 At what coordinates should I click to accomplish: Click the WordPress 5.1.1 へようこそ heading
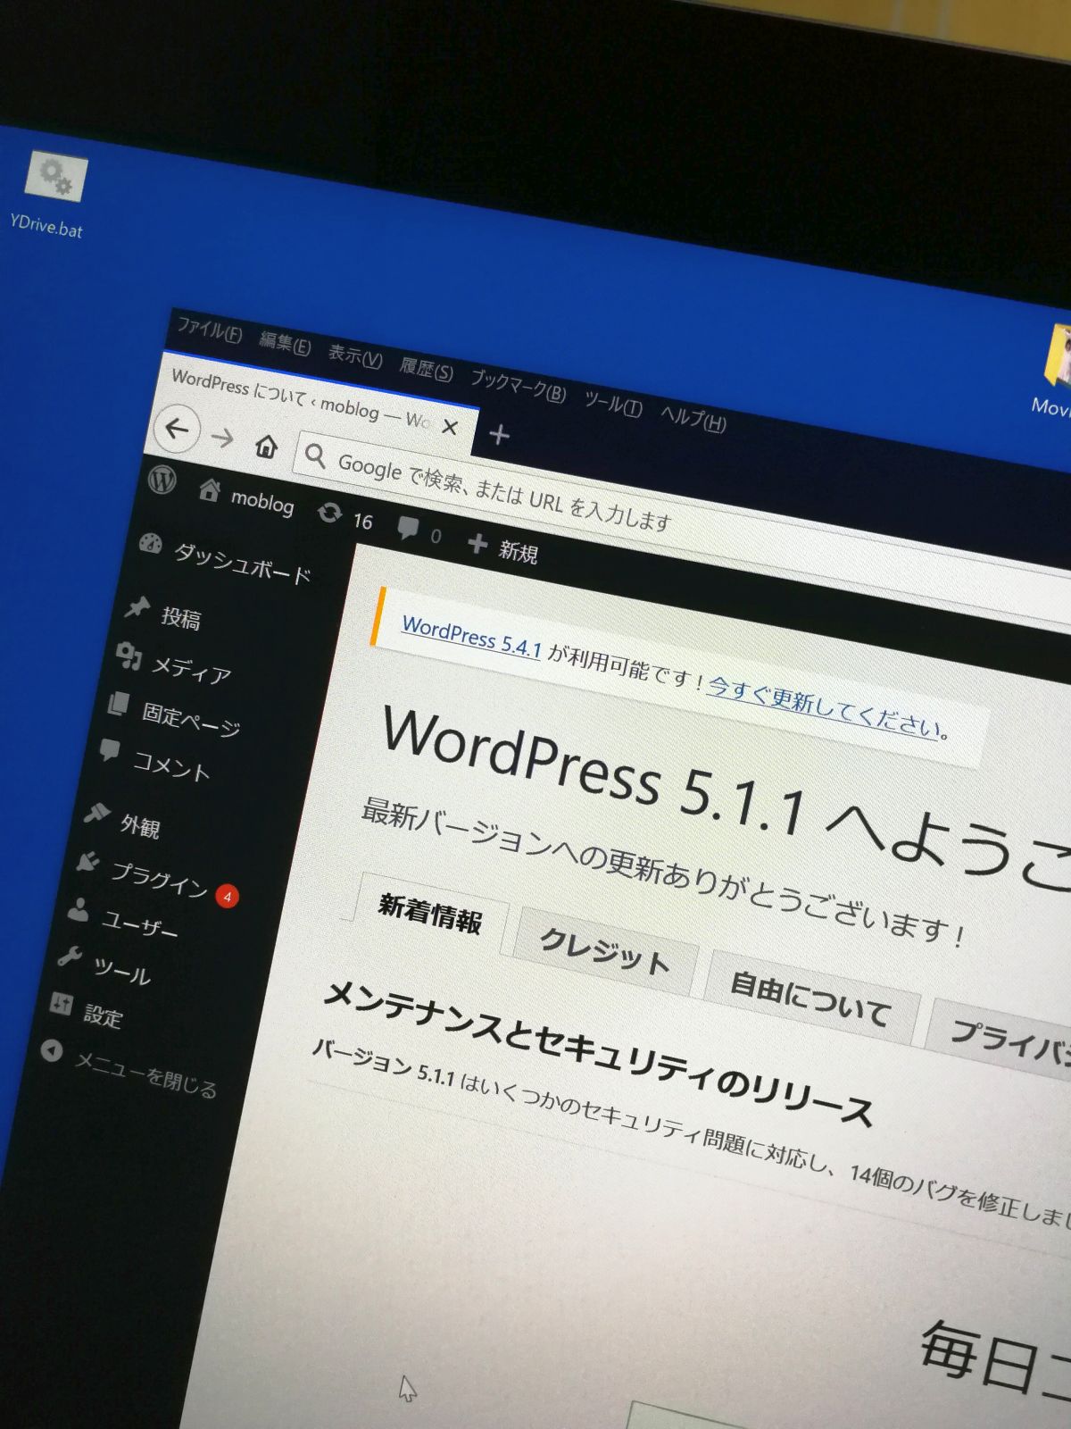(727, 799)
